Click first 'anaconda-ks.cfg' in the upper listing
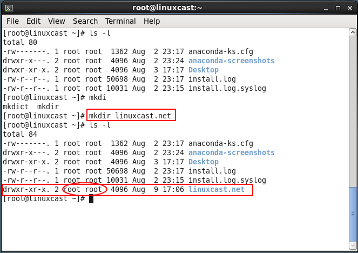The image size is (358, 253). click(x=220, y=51)
